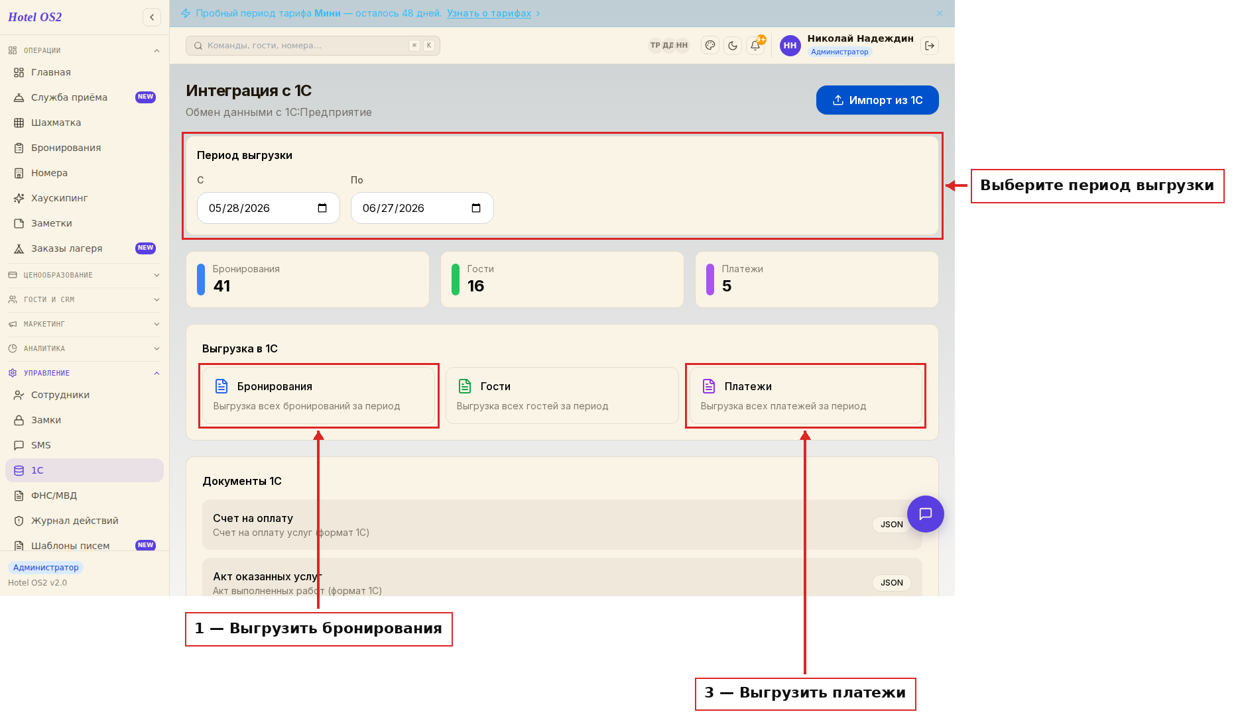Click JSON badge for Счет на оплату

point(891,525)
